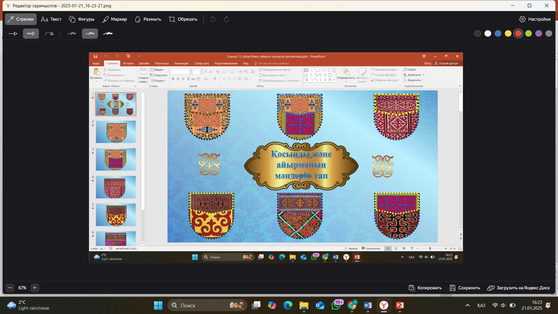Open the КАЗ language switcher
Screen dimensions: 558x314
pos(481,305)
